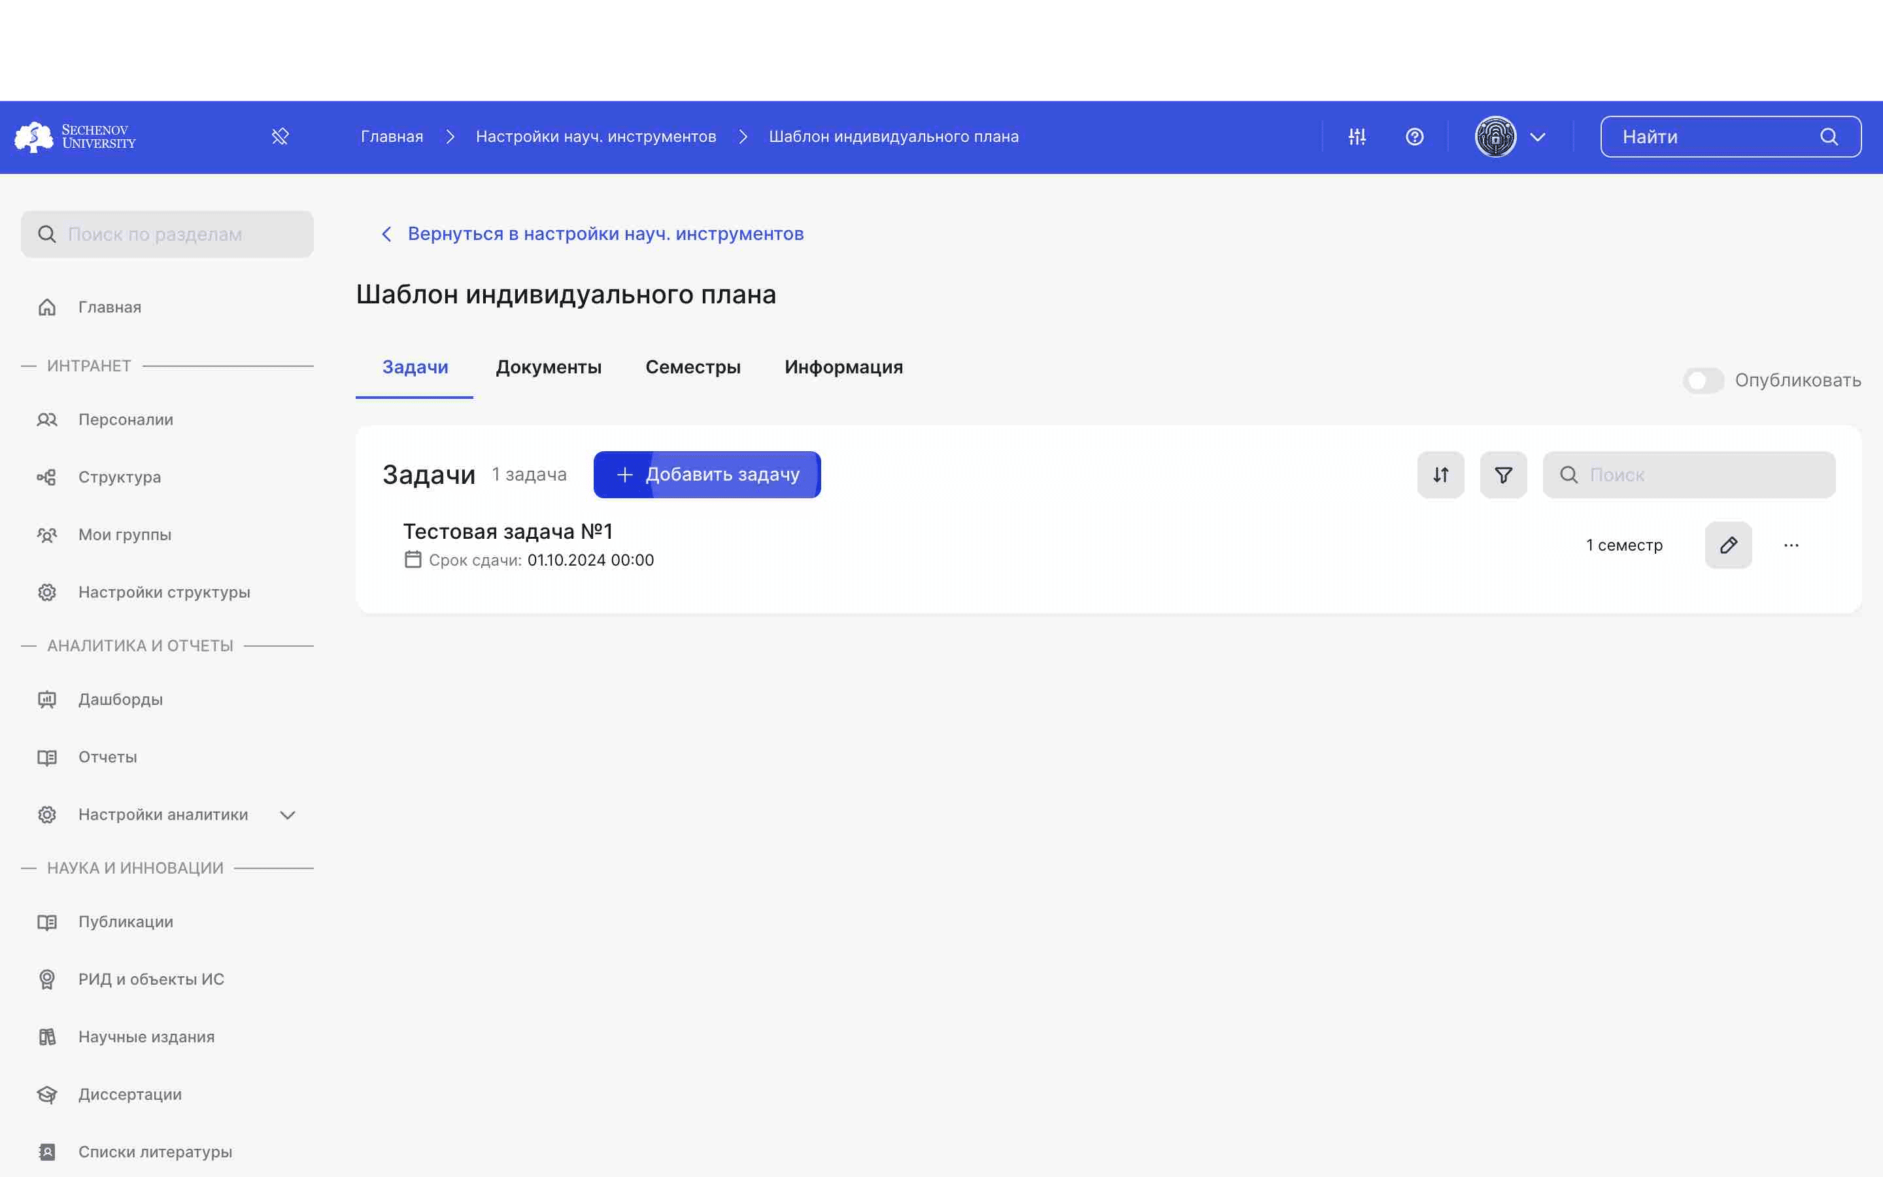Click the three-dot menu icon for task №1
The width and height of the screenshot is (1883, 1177).
(x=1791, y=544)
